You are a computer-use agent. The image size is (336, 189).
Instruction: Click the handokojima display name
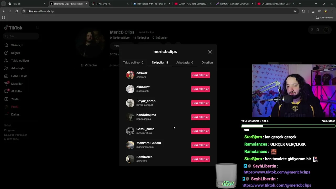click(146, 115)
